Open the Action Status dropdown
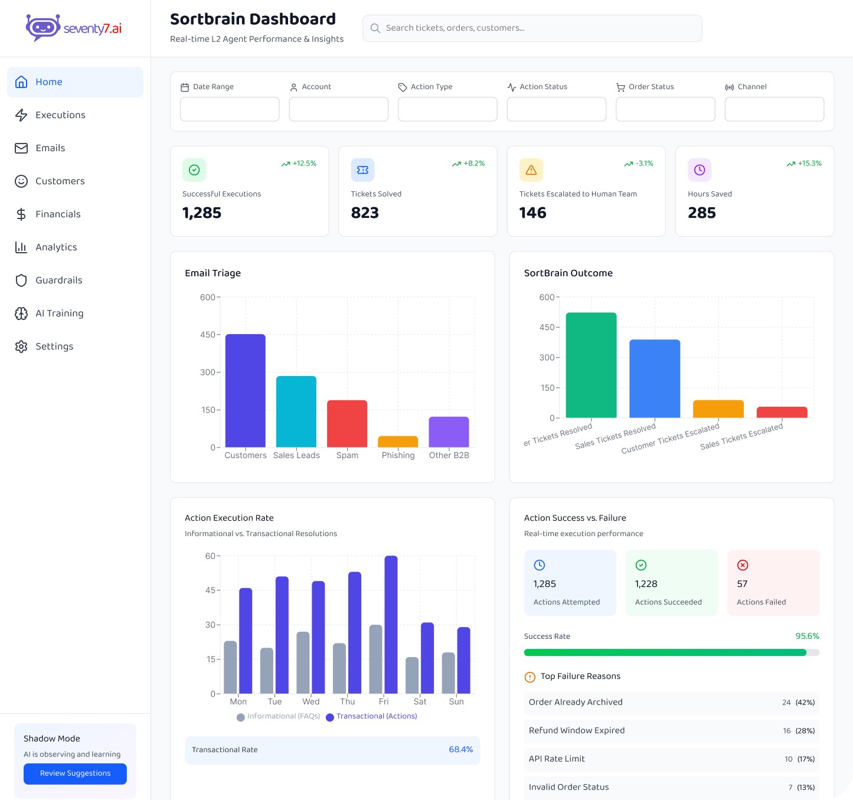Image resolution: width=853 pixels, height=800 pixels. click(556, 109)
